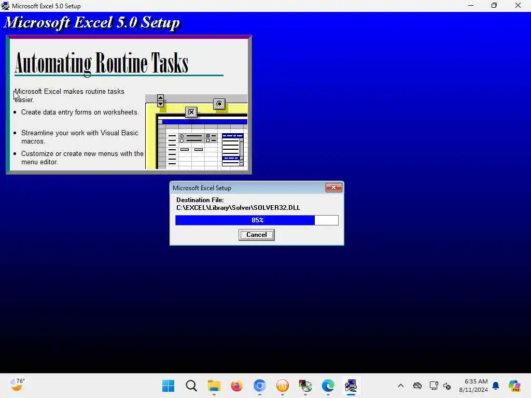
Task: Open notifications bell icon
Action: click(x=496, y=386)
